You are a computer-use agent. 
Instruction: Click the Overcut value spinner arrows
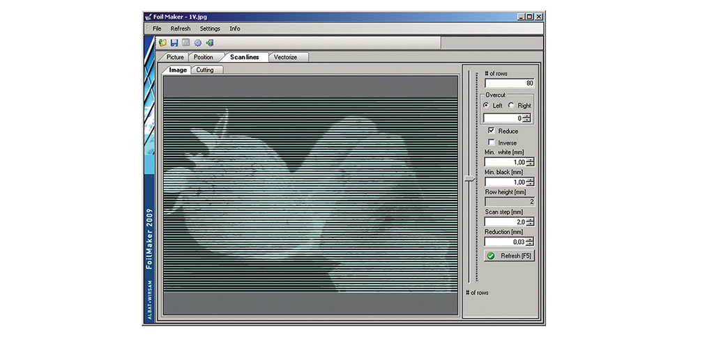pyautogui.click(x=527, y=118)
